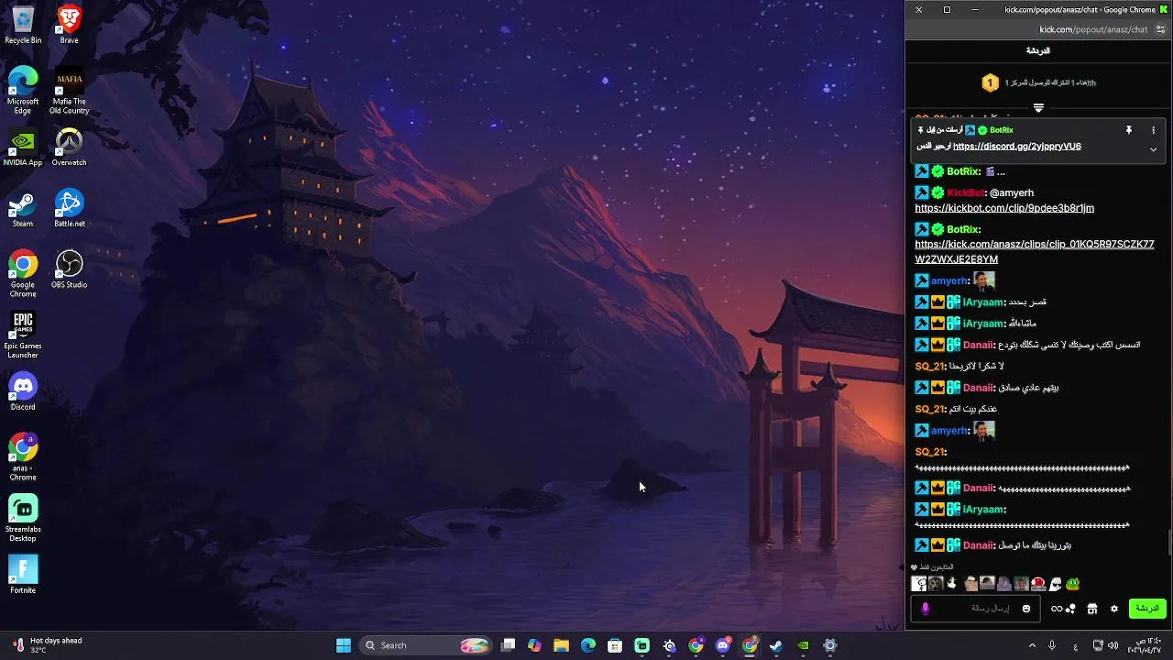Viewport: 1173px width, 660px height.
Task: Click the emoji picker in message box
Action: (1026, 609)
